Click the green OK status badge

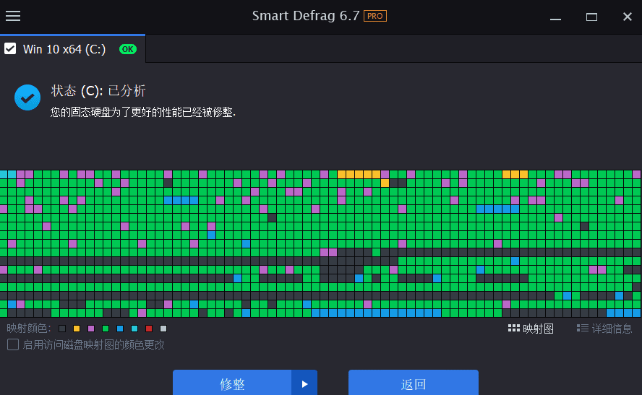(128, 49)
